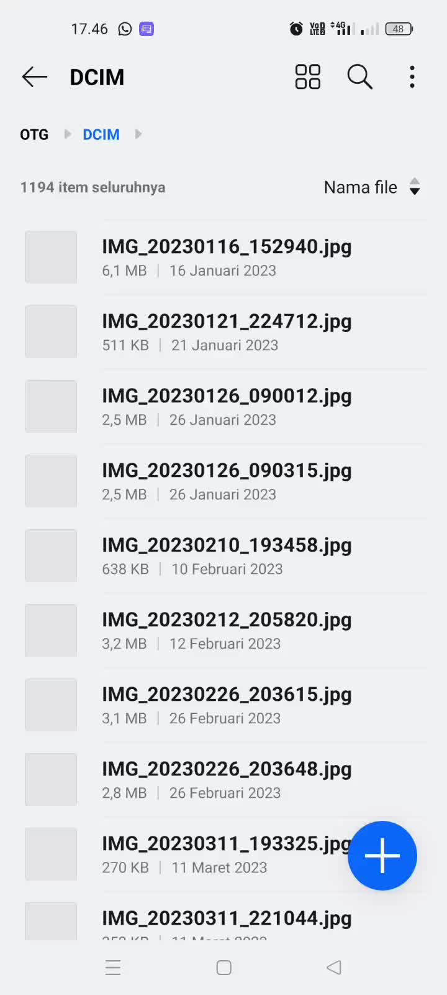447x995 pixels.
Task: Go to the OTG breadcrumb
Action: (x=34, y=134)
